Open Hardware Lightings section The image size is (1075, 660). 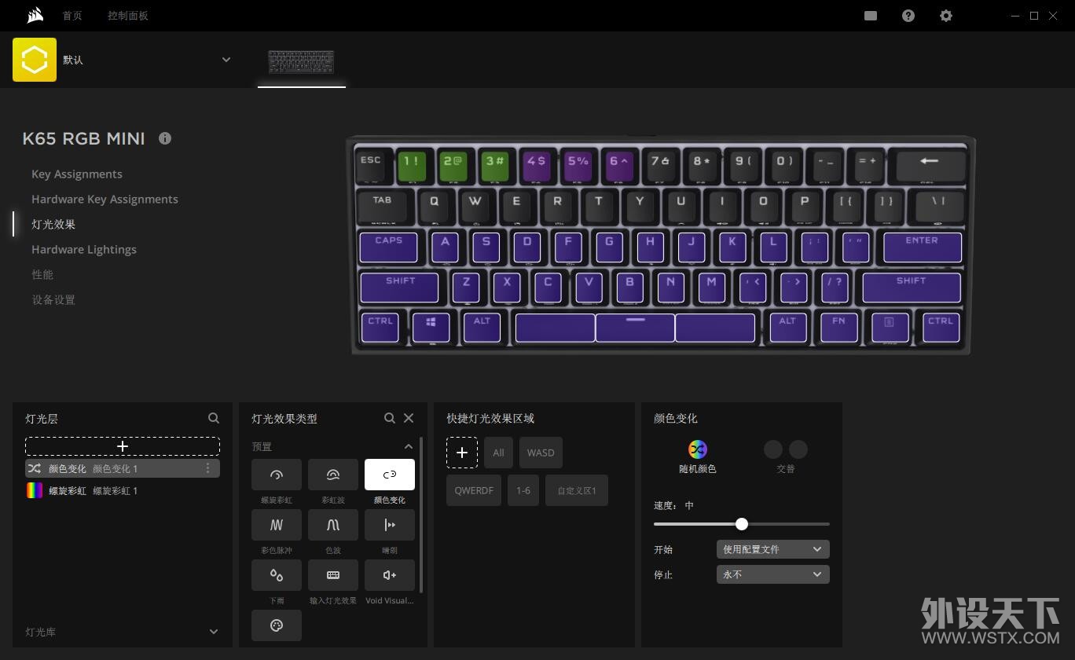[84, 249]
